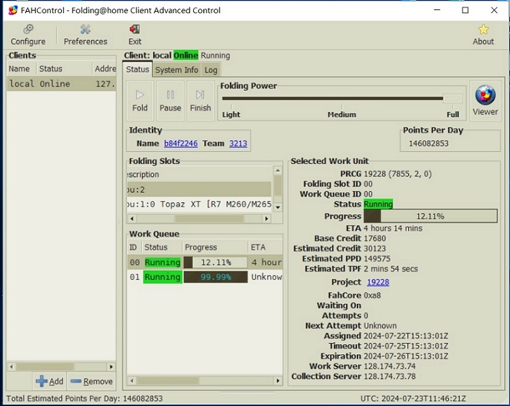Select work queue row 01 at 99.99%
510x406 pixels.
[205, 277]
